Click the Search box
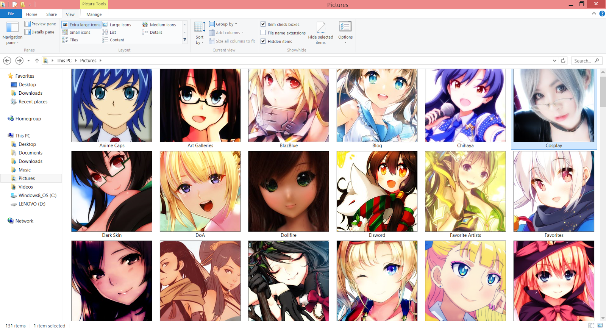Image resolution: width=606 pixels, height=330 pixels. 586,61
